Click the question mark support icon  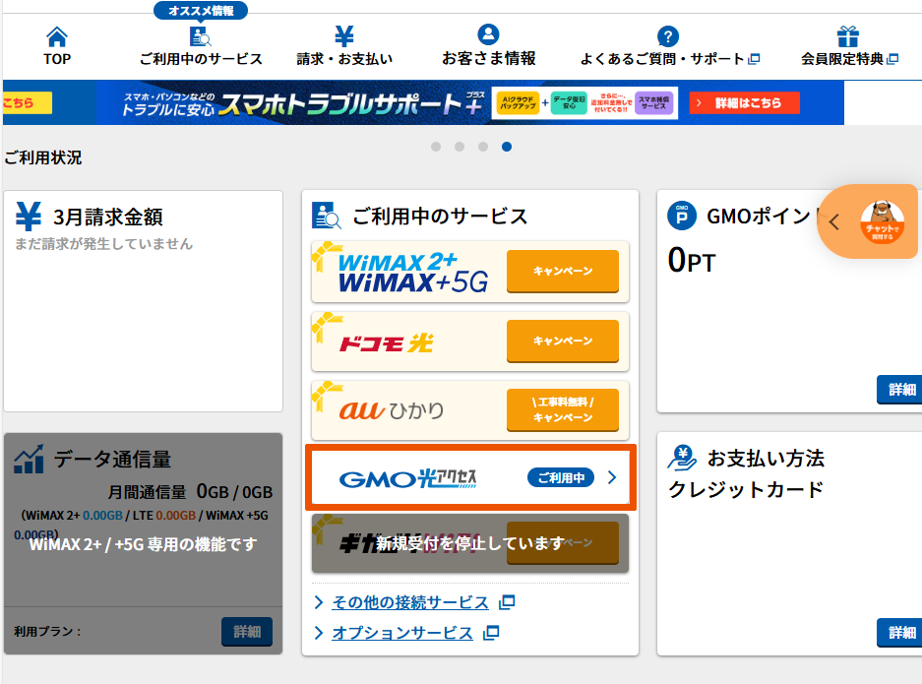(x=667, y=33)
